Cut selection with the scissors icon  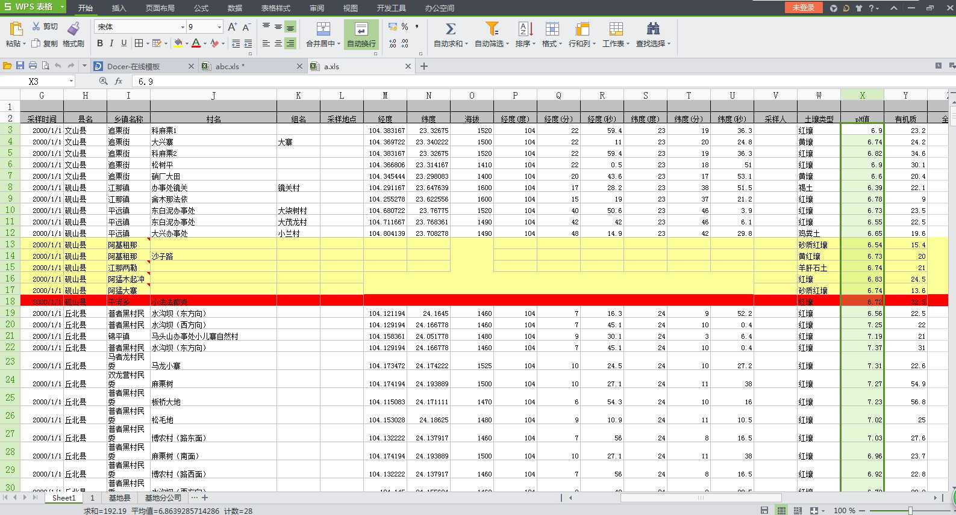[x=36, y=26]
